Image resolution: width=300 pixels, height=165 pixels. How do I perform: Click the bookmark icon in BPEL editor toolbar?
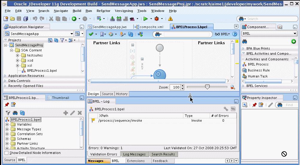click(102, 34)
